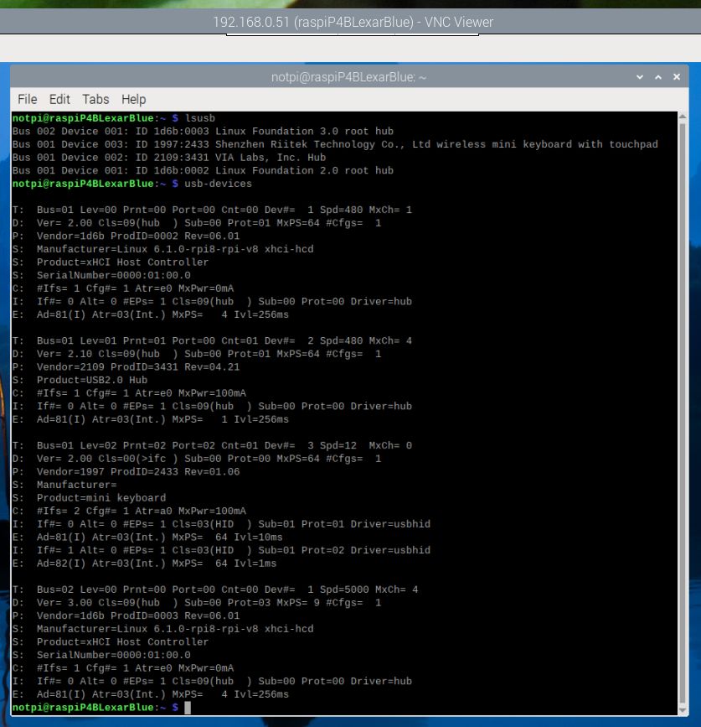Click 'Product=USB2.0 Hub' line
Viewport: 701px width, 727px height.
80,380
